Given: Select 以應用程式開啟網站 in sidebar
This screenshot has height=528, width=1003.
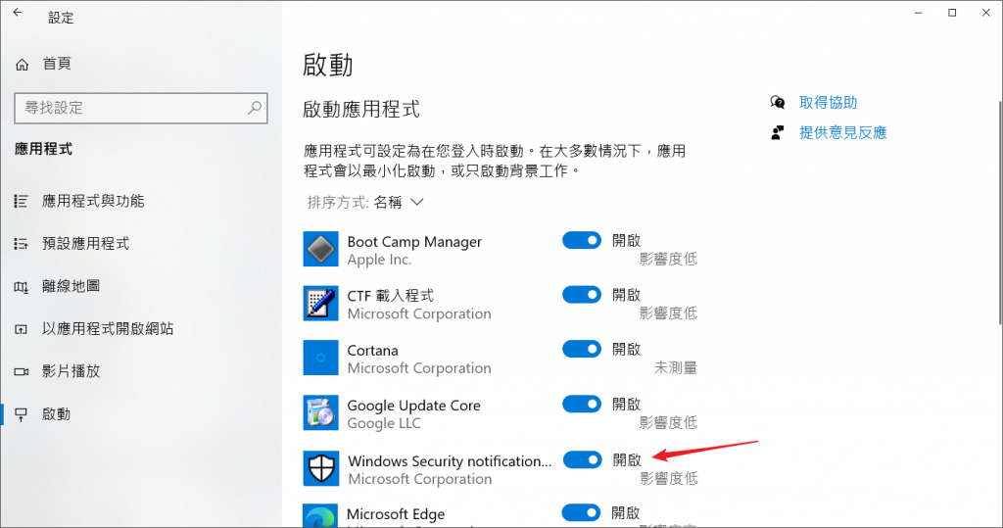Looking at the screenshot, I should [108, 328].
